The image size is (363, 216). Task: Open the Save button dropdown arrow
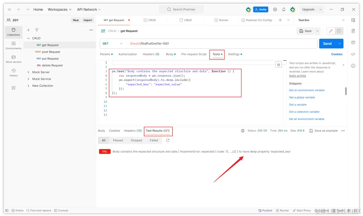pyautogui.click(x=318, y=31)
